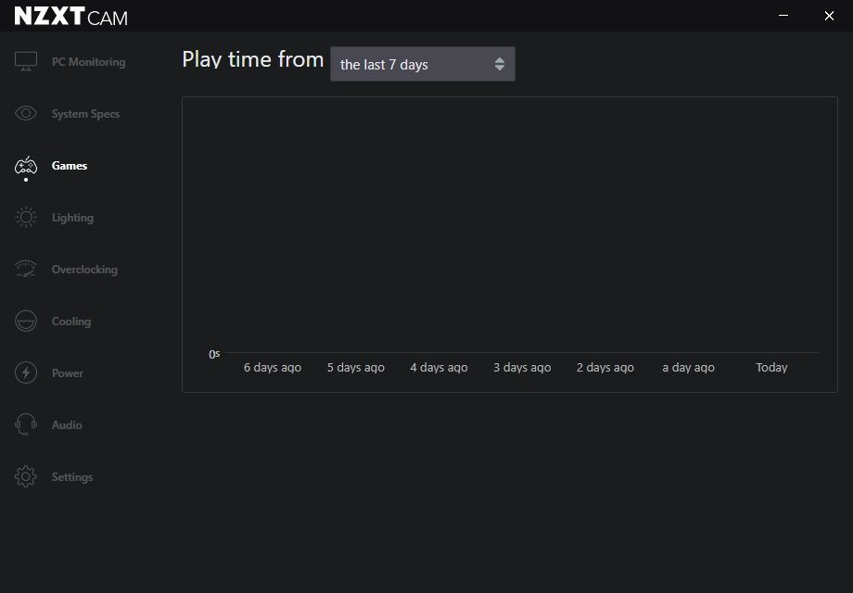
Task: Click the Audio headset icon
Action: [x=26, y=424]
